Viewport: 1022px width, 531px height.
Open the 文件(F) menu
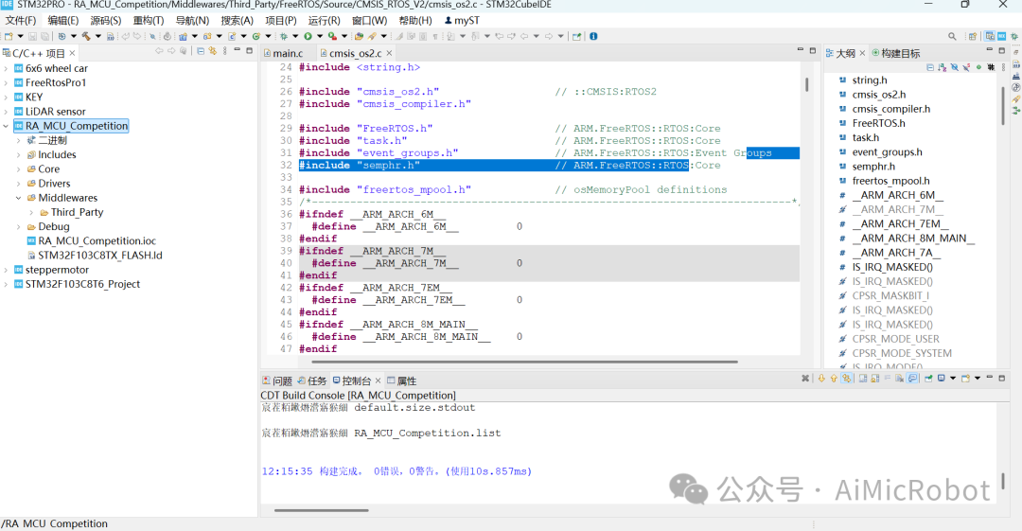point(20,20)
